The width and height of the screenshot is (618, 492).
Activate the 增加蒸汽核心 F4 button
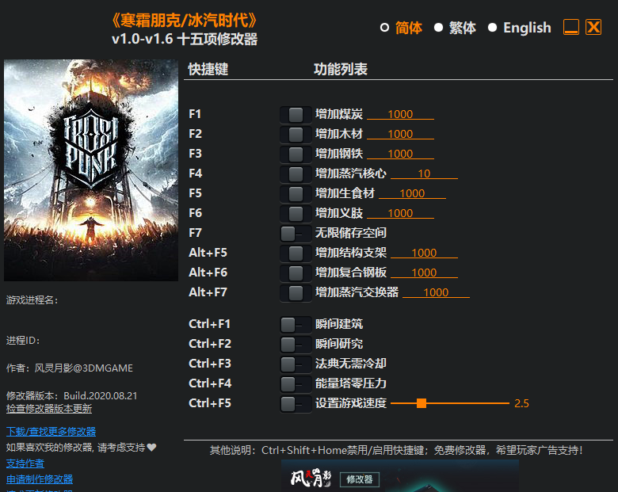pyautogui.click(x=296, y=174)
